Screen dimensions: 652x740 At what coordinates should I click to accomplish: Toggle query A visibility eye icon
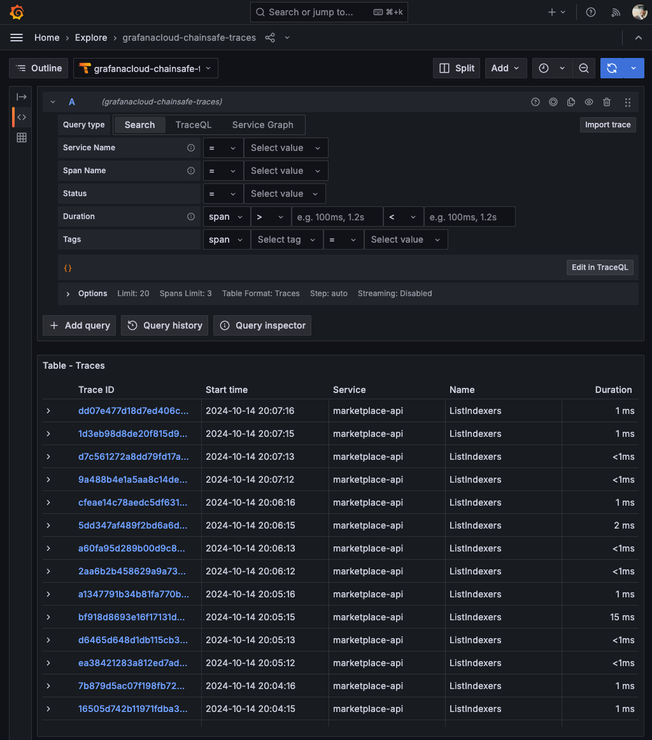(589, 102)
